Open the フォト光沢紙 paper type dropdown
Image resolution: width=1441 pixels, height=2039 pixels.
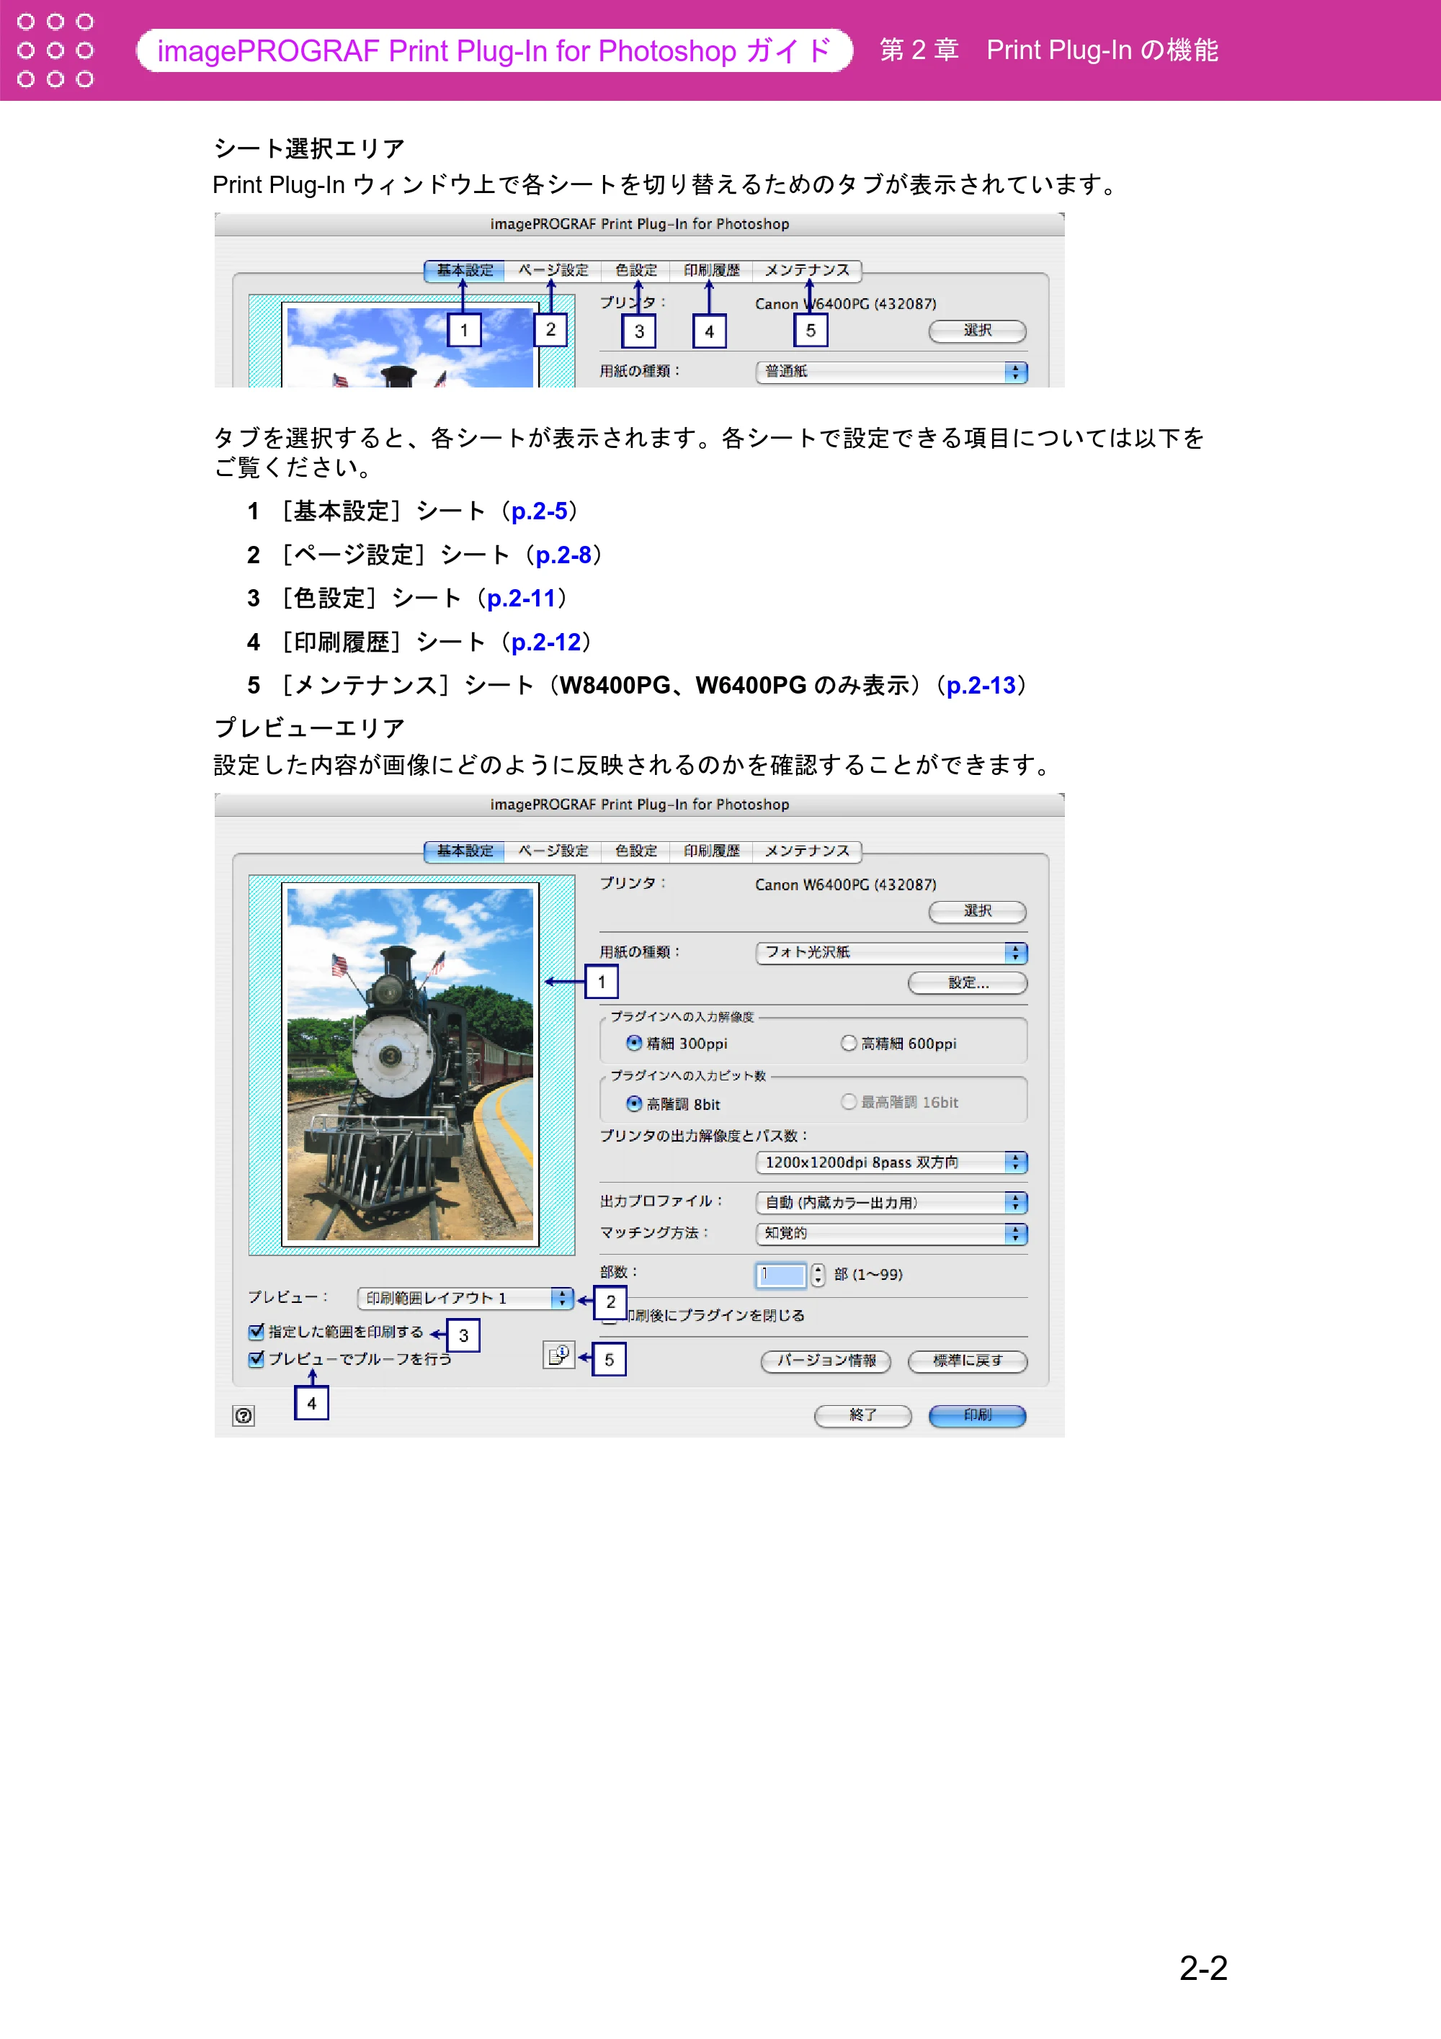(891, 952)
